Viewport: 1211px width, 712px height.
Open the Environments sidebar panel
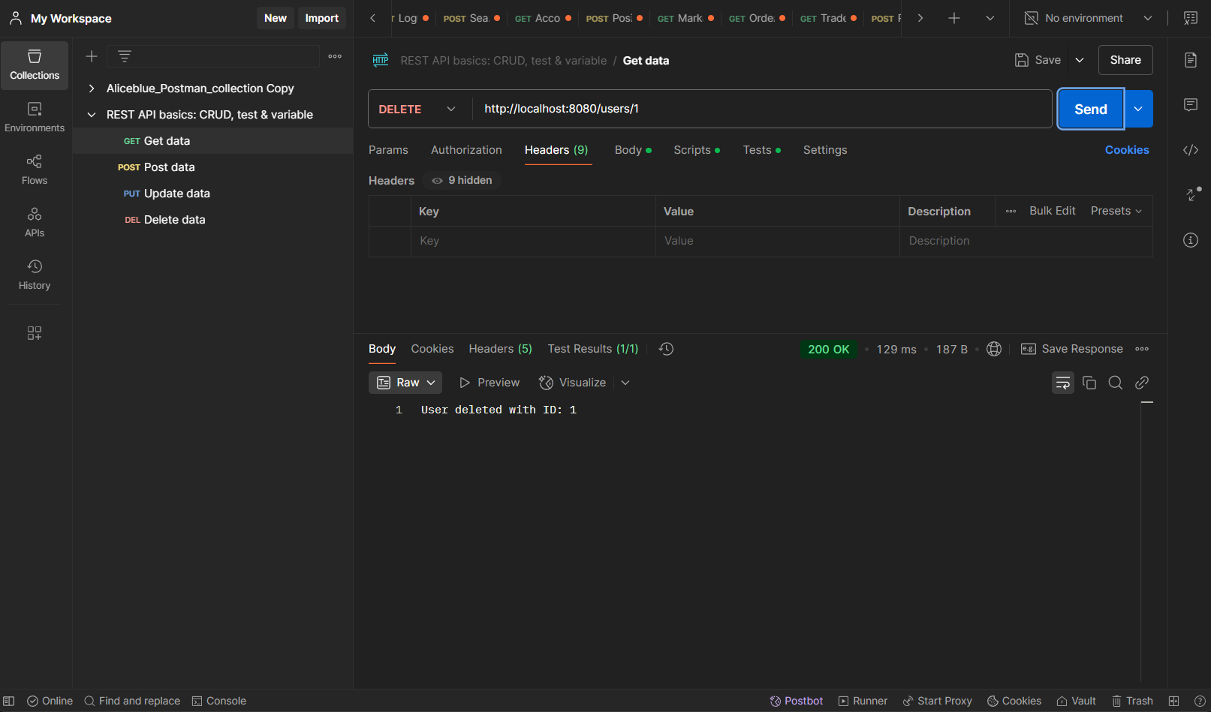[x=35, y=118]
